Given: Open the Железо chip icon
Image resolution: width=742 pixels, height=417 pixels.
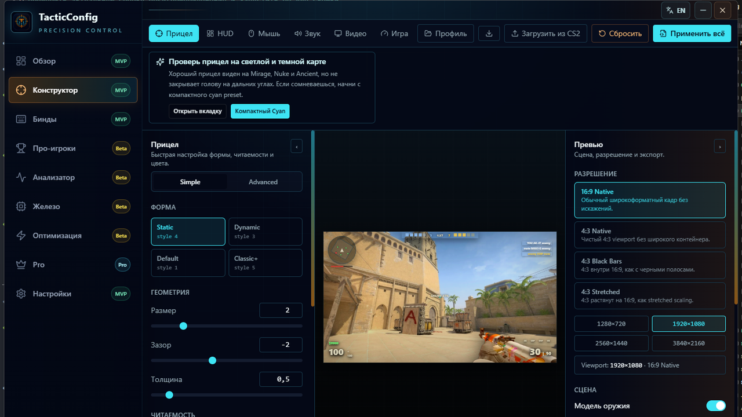Looking at the screenshot, I should coord(21,206).
